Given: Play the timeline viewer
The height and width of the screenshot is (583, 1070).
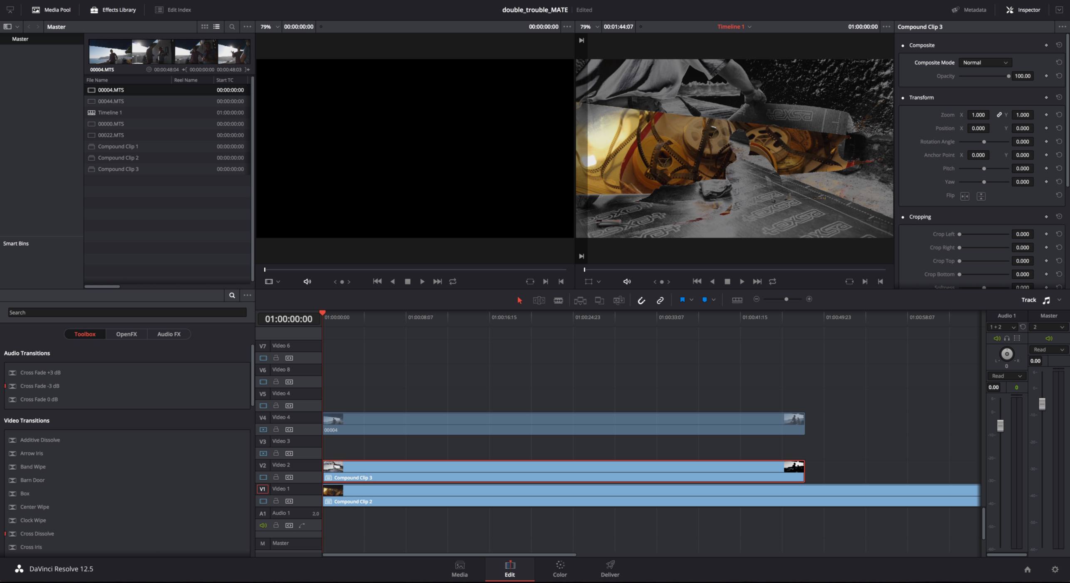Looking at the screenshot, I should 742,282.
